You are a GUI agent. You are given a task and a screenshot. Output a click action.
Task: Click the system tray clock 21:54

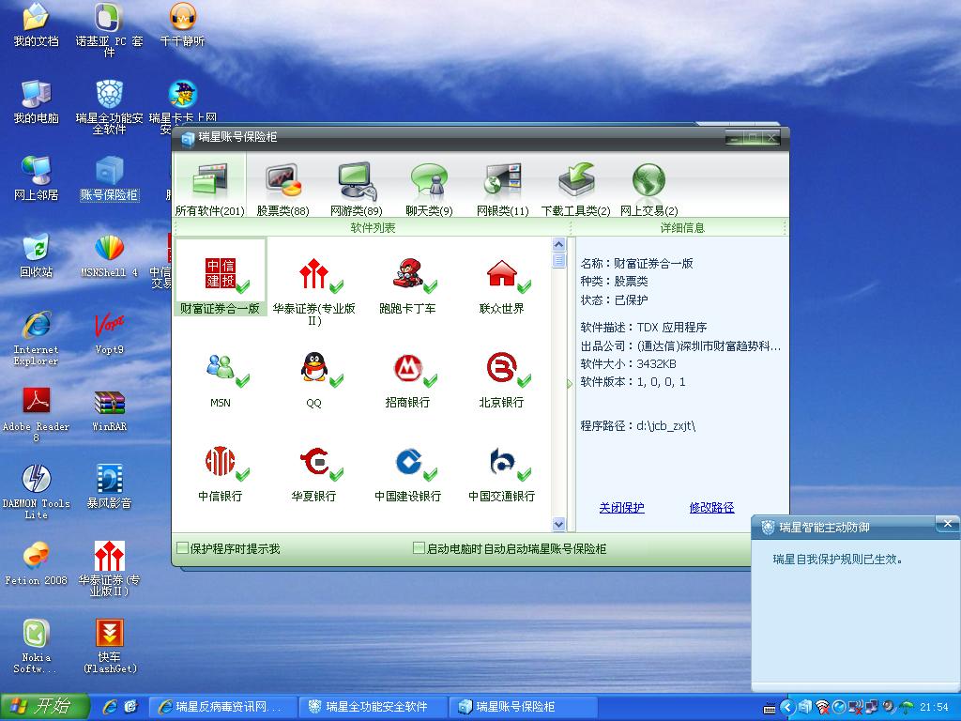935,708
